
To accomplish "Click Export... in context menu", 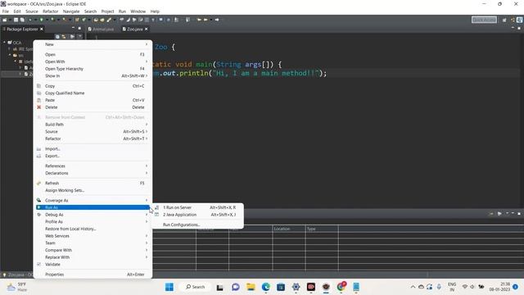I will pos(93,156).
